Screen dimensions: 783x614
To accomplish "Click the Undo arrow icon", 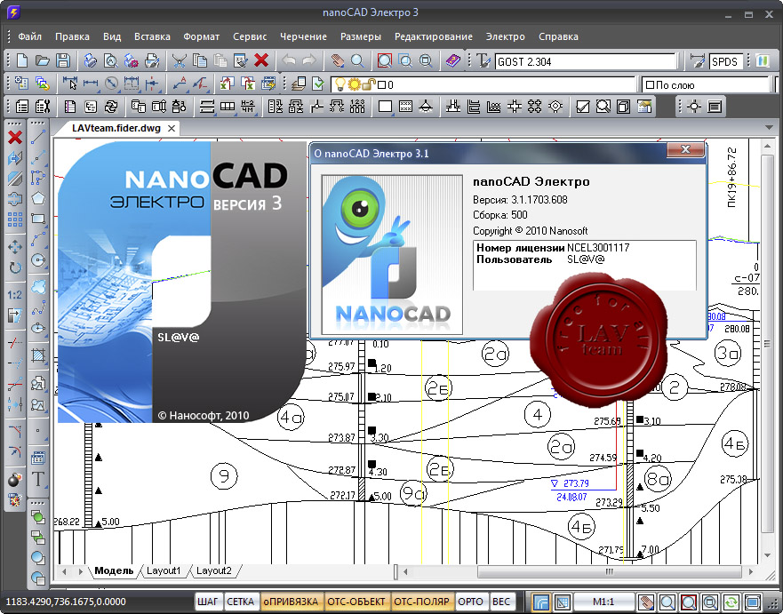I will (x=289, y=61).
